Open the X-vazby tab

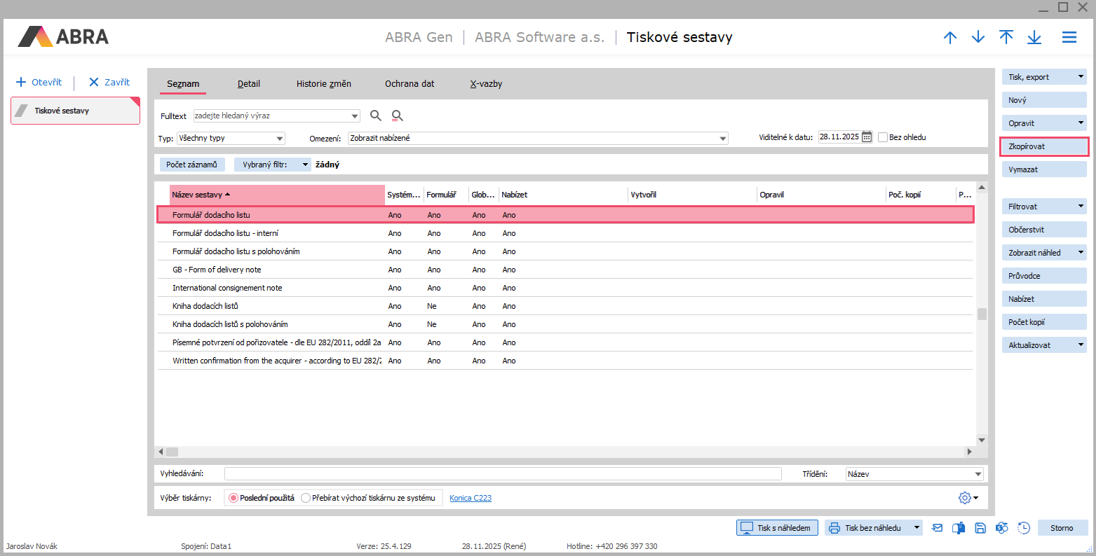(486, 84)
